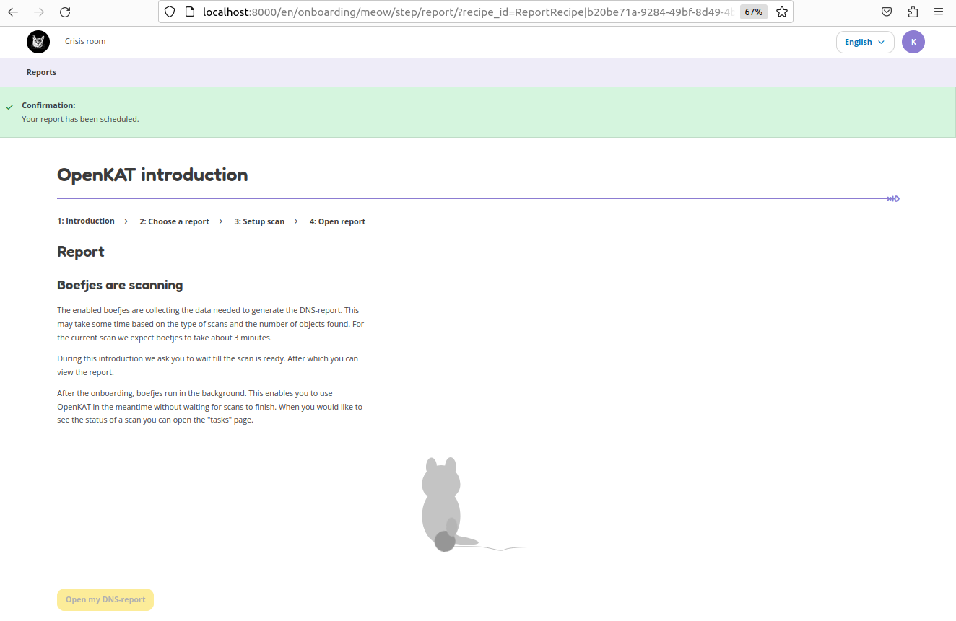Click the fish icon on progress line
956x621 pixels.
point(893,198)
